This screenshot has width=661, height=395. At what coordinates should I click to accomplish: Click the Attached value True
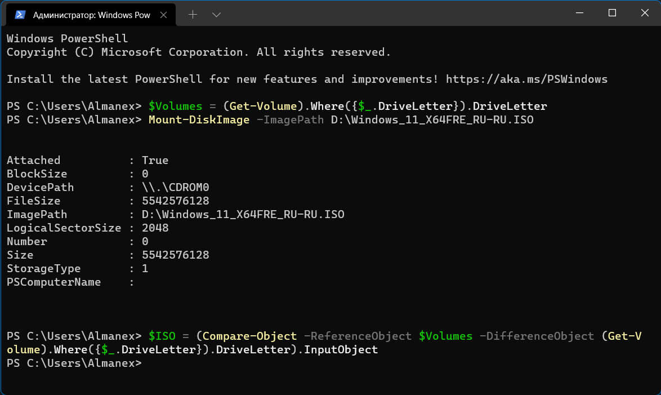click(155, 161)
